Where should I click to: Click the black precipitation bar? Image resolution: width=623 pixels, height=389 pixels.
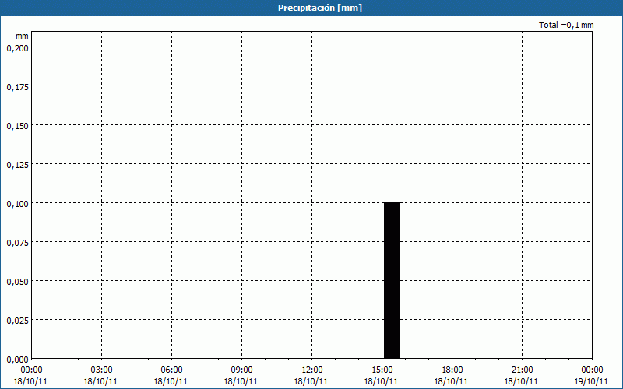point(392,280)
